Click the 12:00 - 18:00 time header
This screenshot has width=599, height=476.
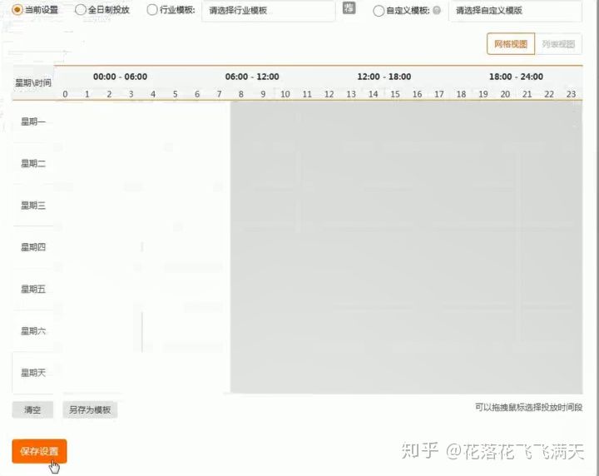click(384, 77)
